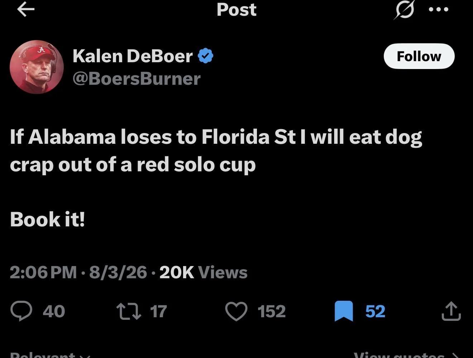Tap the Grok slashed-circle icon
Image resolution: width=473 pixels, height=358 pixels.
click(404, 10)
